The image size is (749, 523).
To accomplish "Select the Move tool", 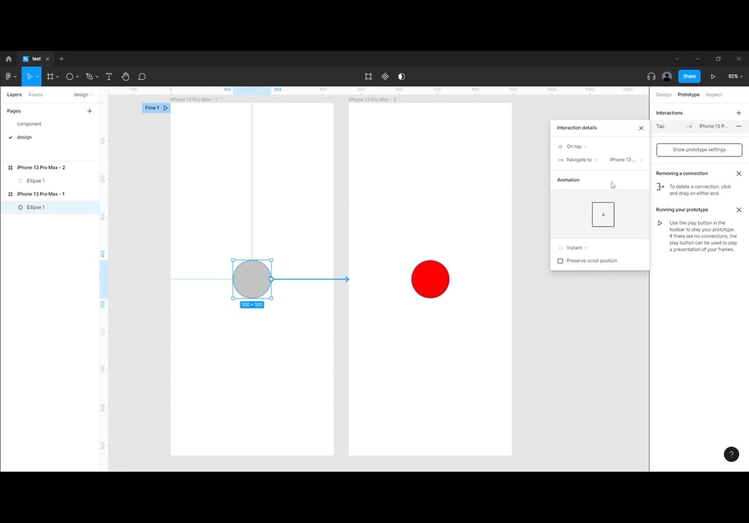I will (29, 77).
